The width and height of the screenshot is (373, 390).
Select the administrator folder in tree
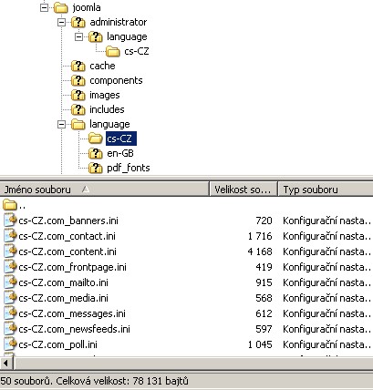(119, 22)
